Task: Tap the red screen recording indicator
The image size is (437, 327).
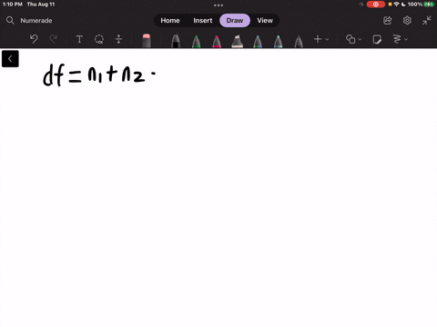Action: point(376,5)
